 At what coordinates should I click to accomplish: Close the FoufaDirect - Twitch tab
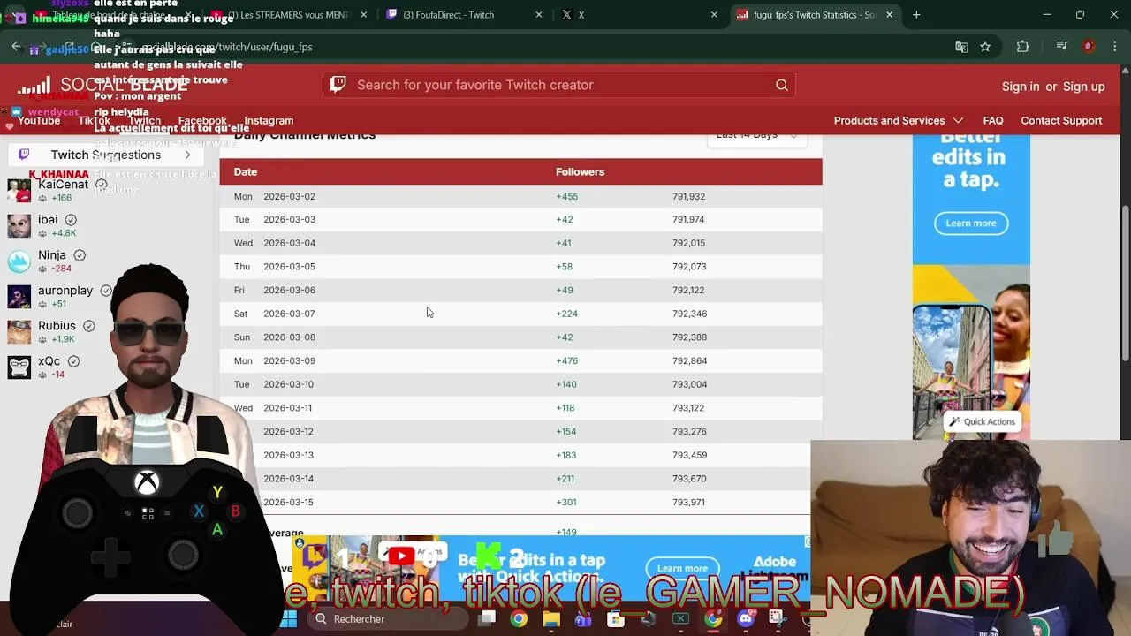pyautogui.click(x=538, y=15)
